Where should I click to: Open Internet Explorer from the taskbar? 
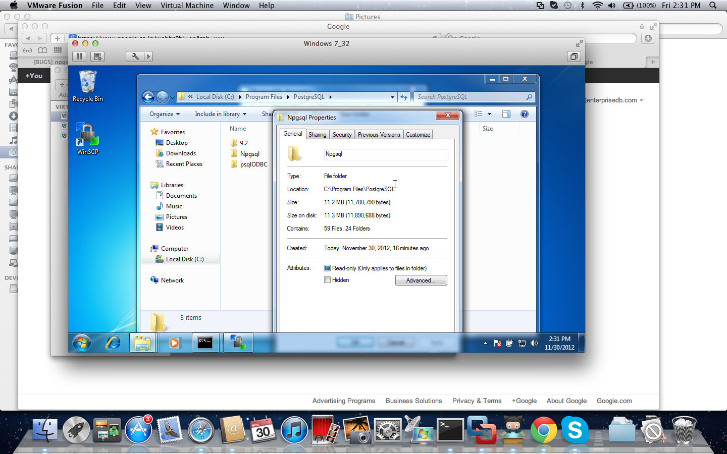(x=113, y=343)
